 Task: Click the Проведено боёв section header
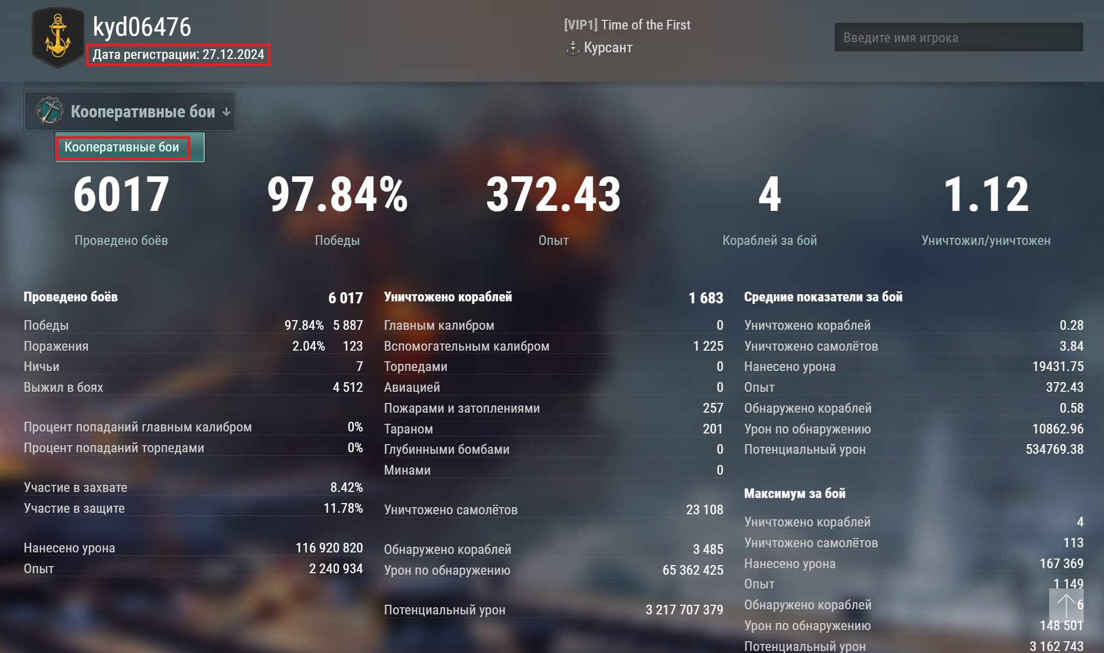tap(71, 297)
